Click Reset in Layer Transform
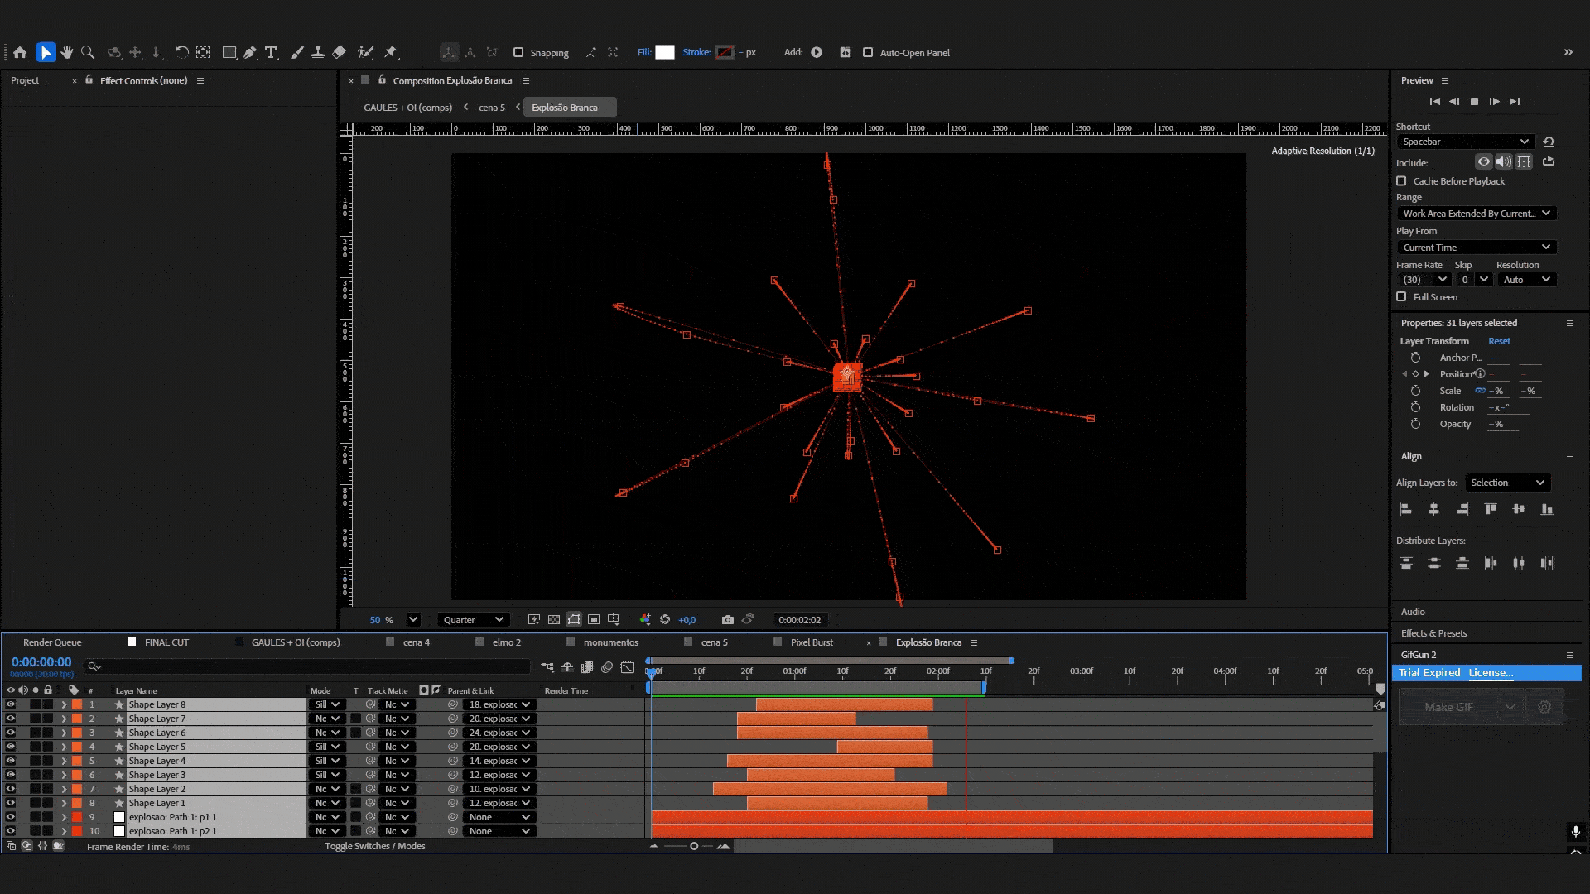Image resolution: width=1590 pixels, height=894 pixels. 1499,341
